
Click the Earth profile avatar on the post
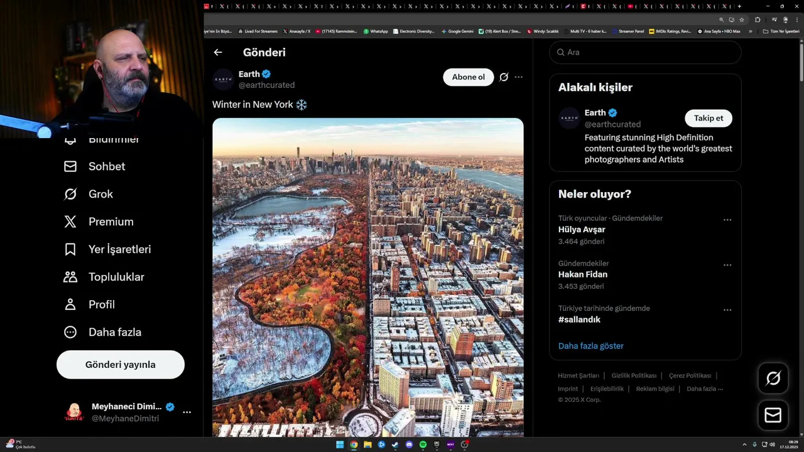(223, 80)
